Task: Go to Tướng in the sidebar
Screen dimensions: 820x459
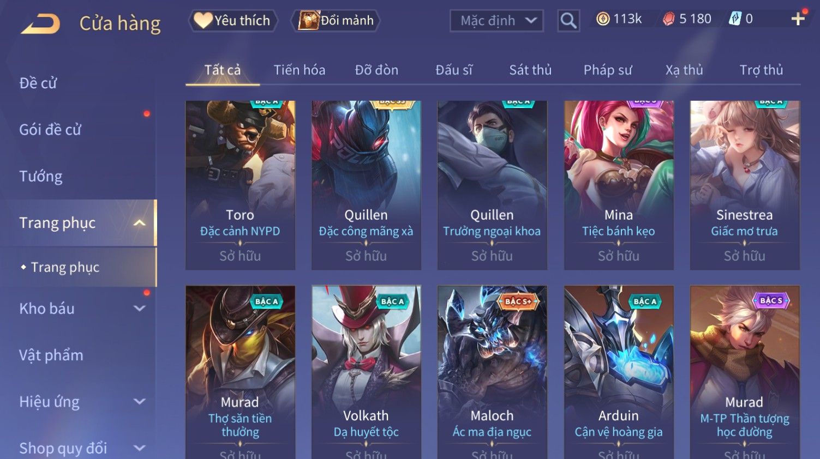Action: 41,177
